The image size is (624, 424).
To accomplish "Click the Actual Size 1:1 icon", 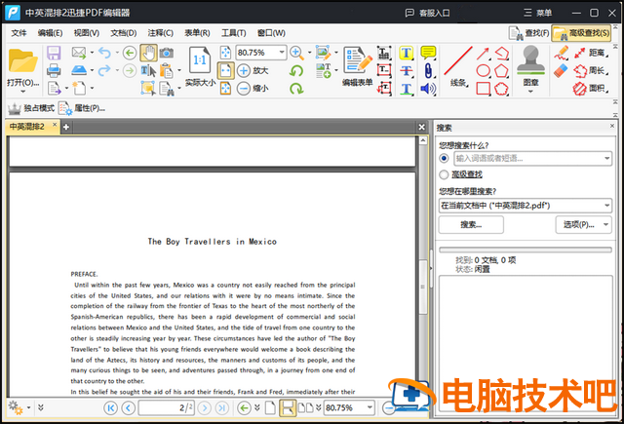I will click(x=200, y=60).
